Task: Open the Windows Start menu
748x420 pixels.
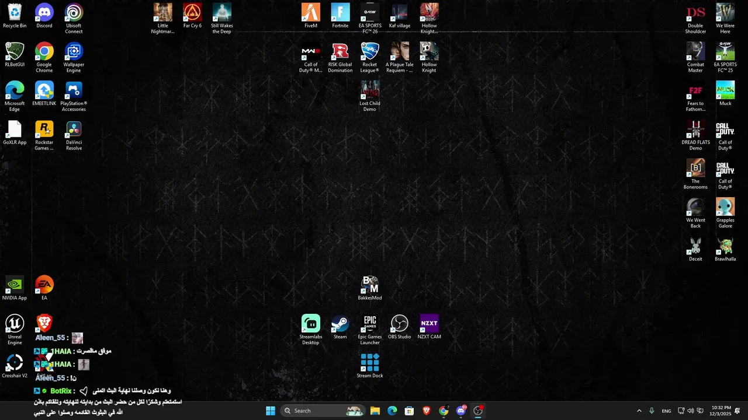Action: pos(271,411)
